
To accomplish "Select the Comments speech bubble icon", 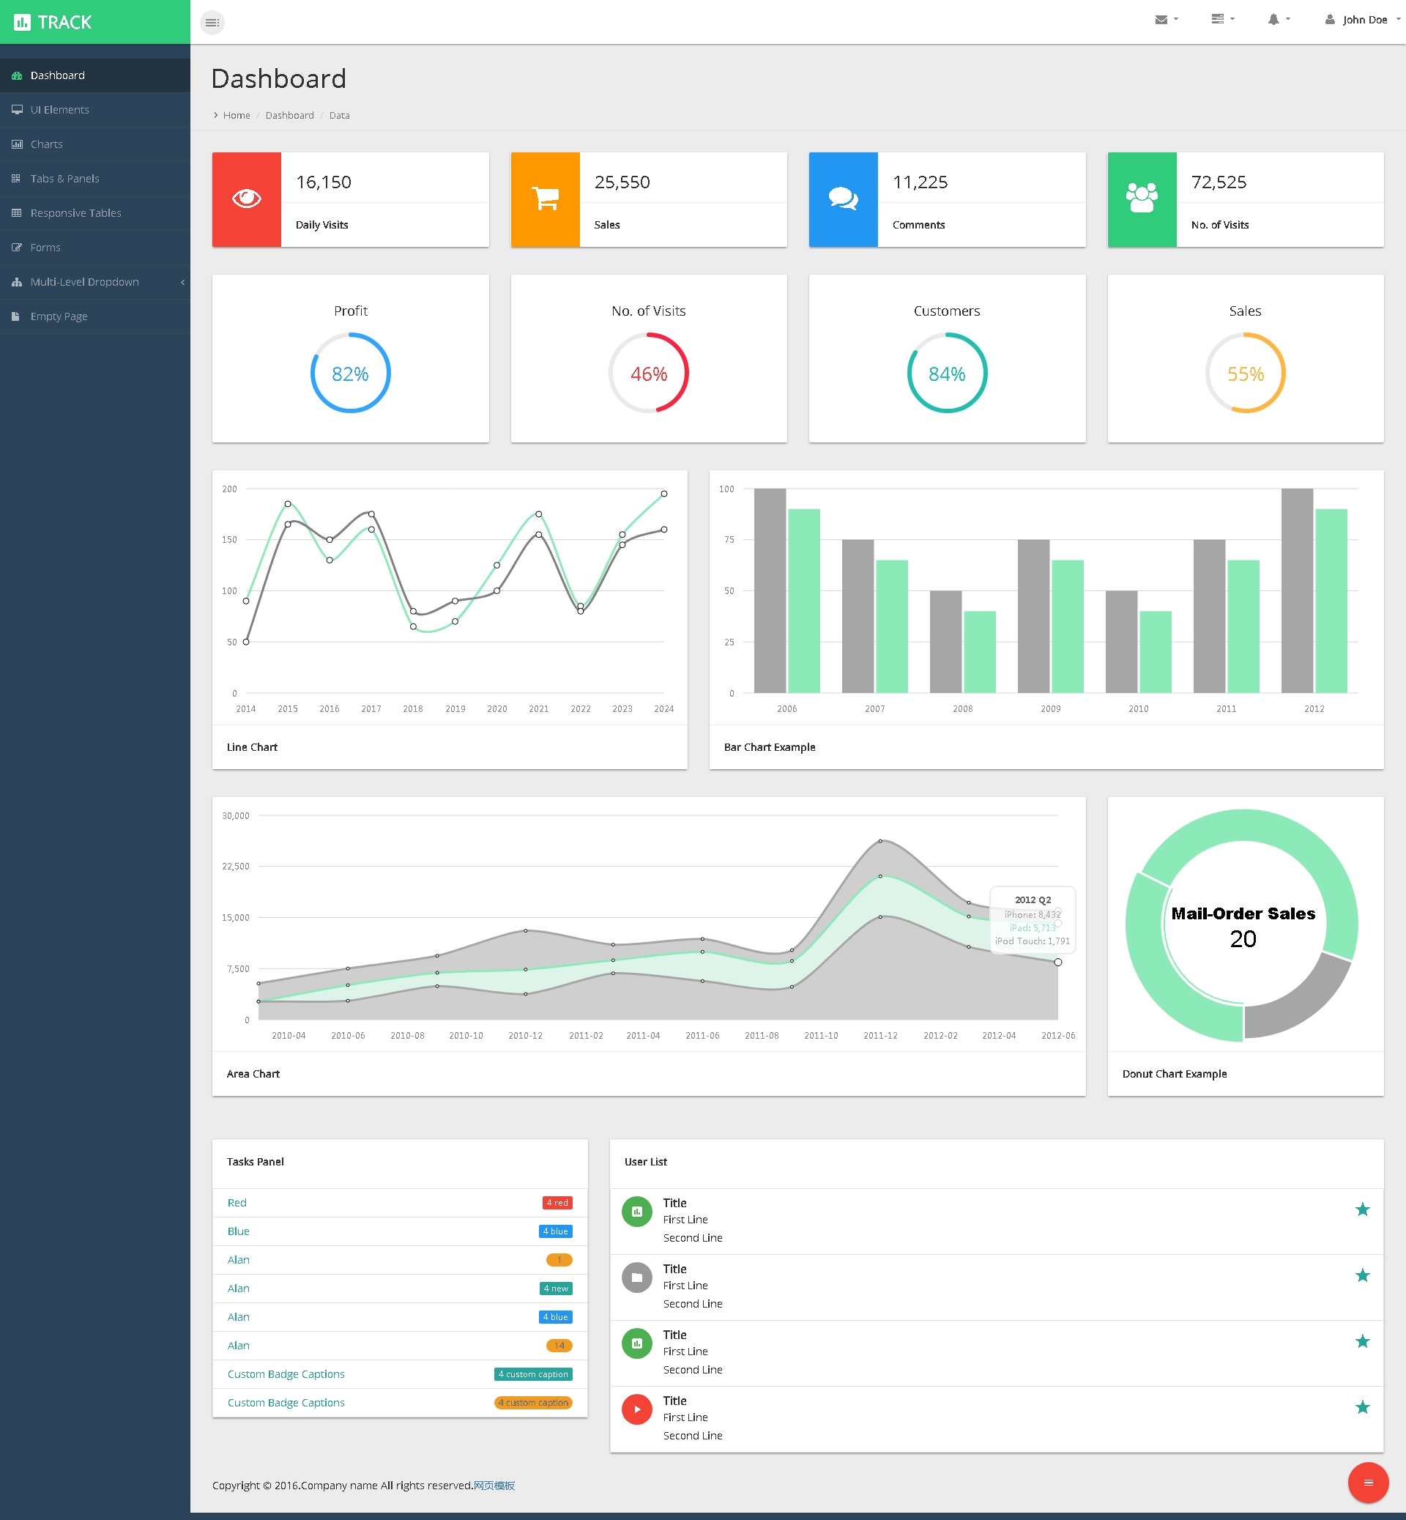I will pyautogui.click(x=846, y=199).
